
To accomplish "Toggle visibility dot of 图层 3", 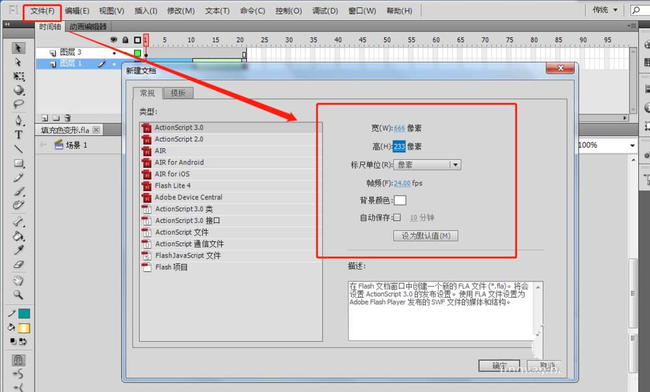I will (x=114, y=53).
